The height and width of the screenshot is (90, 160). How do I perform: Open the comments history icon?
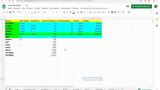click(128, 6)
